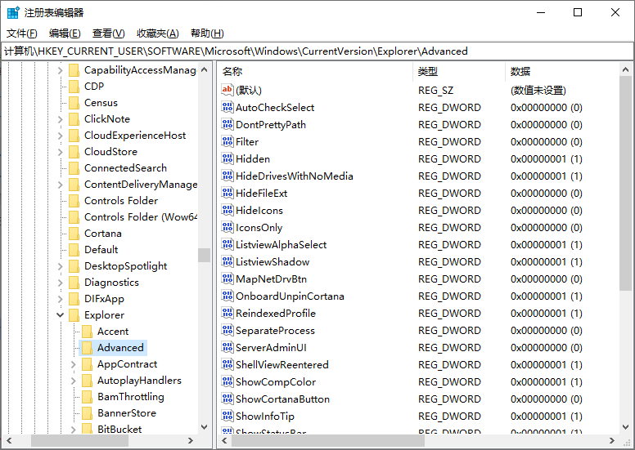Expand the ClickNote key
This screenshot has width=635, height=450.
[x=61, y=119]
